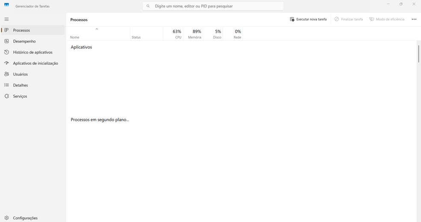
Task: Open the Detalhes page
Action: [33, 85]
